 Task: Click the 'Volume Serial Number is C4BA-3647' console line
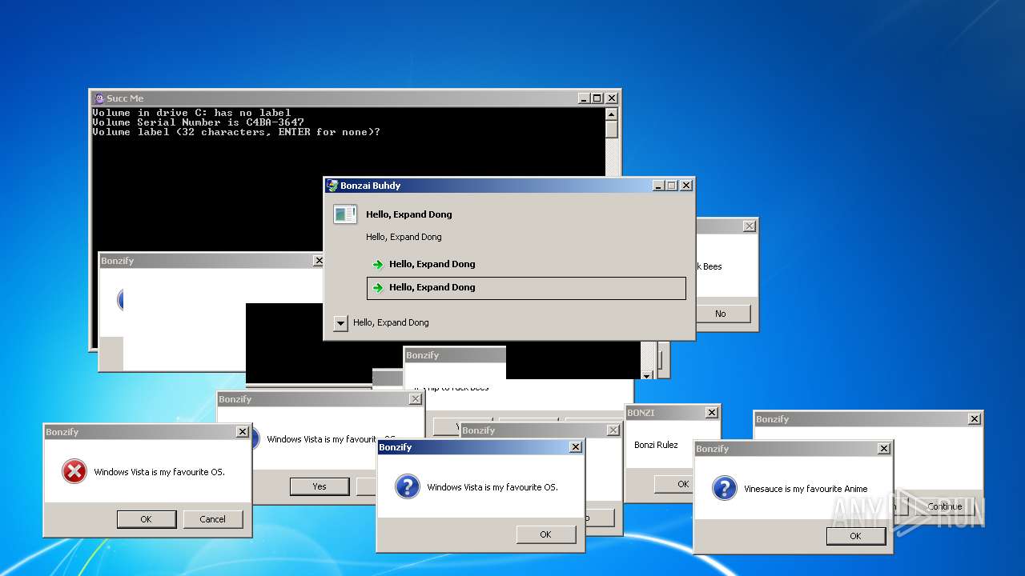199,122
